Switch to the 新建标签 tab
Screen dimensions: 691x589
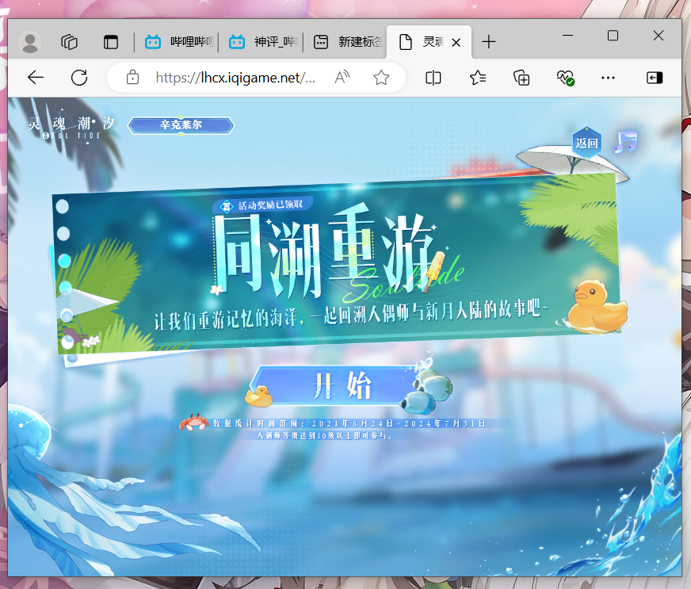pos(346,42)
